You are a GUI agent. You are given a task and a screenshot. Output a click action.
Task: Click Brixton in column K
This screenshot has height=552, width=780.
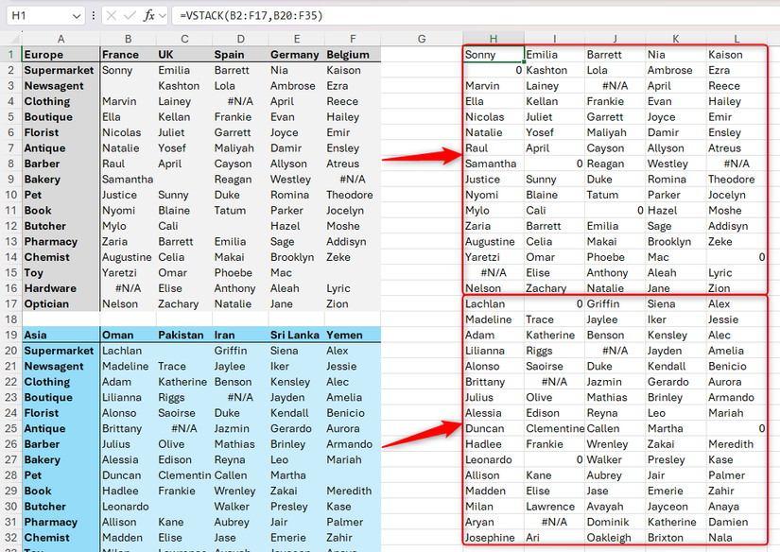click(676, 538)
